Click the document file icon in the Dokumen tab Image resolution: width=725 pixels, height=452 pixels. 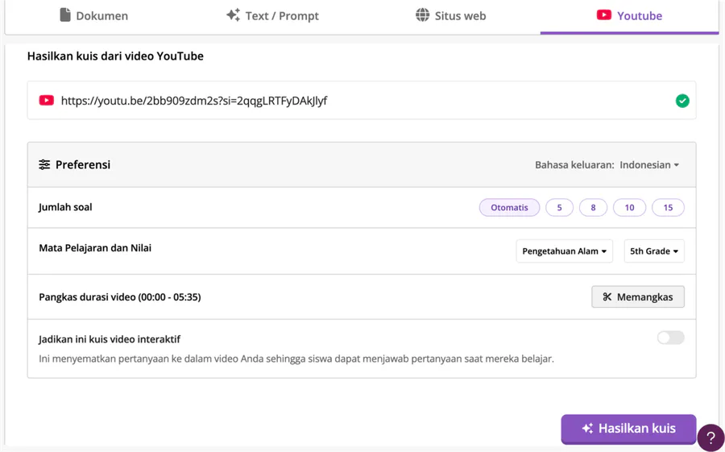tap(65, 15)
